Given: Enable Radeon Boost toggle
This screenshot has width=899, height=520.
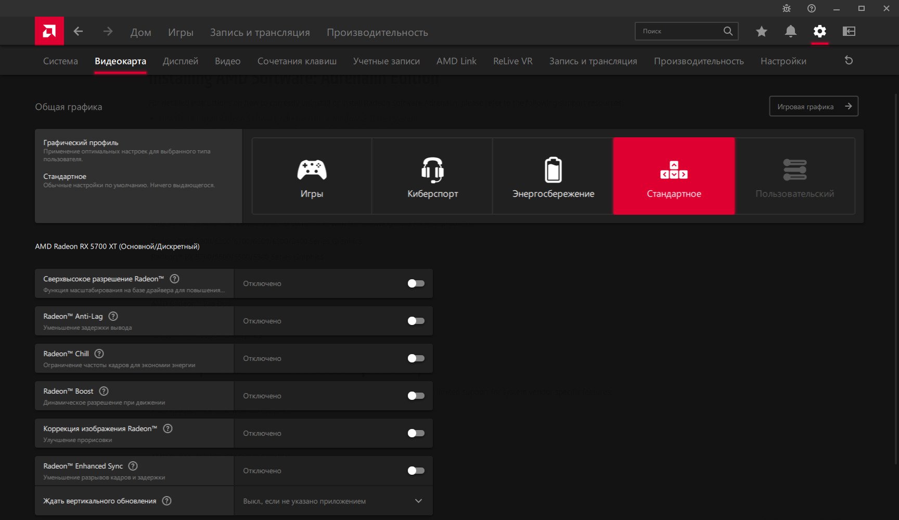Looking at the screenshot, I should [416, 396].
